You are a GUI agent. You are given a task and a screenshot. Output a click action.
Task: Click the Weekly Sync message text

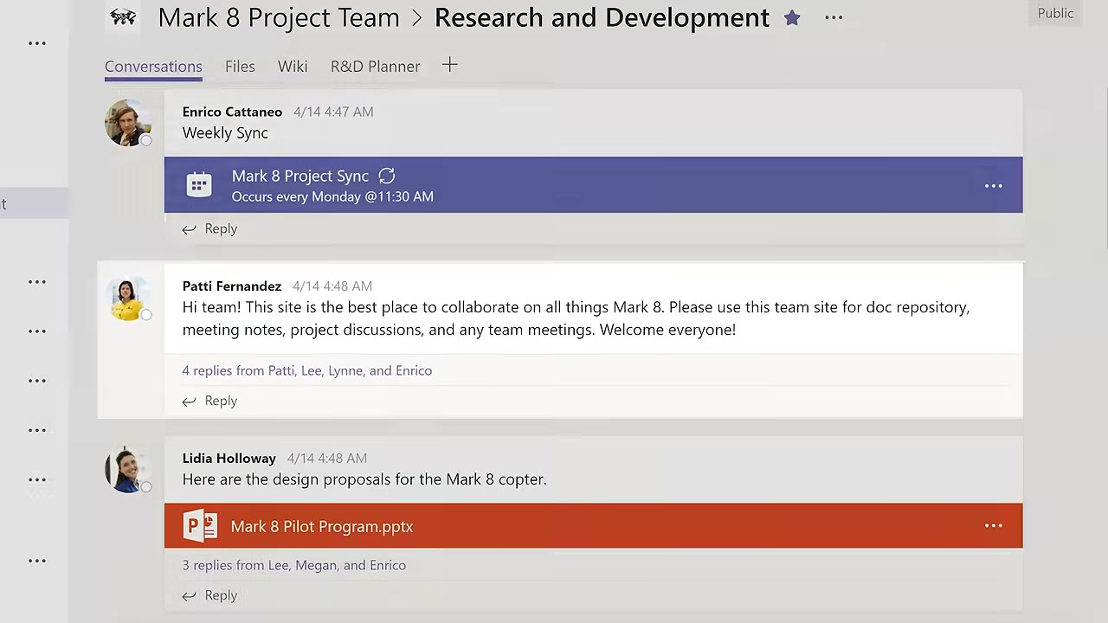click(x=225, y=132)
